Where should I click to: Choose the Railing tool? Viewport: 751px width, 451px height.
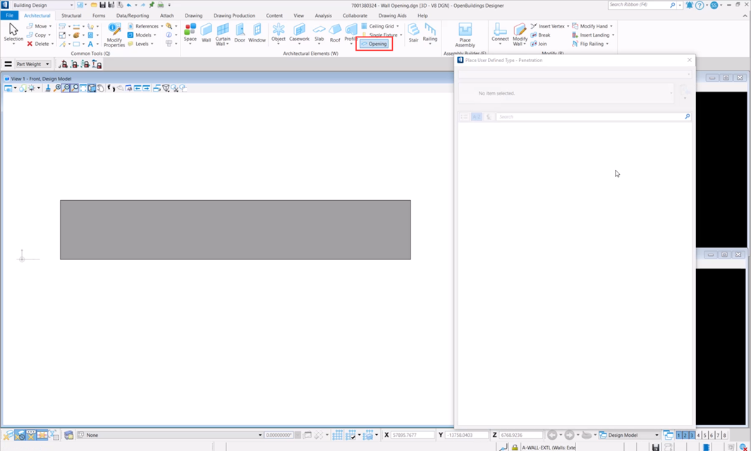430,34
